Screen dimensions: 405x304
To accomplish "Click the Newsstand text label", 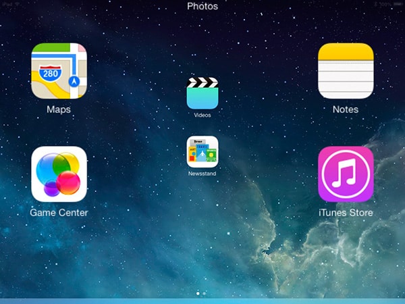I will click(x=202, y=174).
